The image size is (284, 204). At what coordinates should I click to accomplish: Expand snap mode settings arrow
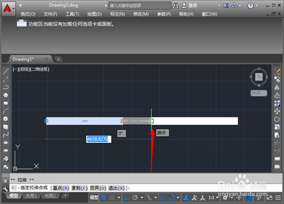coord(119,198)
